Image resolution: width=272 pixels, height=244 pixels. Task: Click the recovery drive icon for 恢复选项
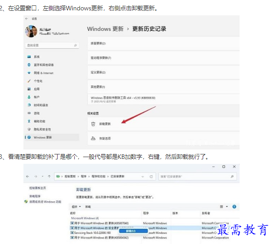tap(93, 138)
